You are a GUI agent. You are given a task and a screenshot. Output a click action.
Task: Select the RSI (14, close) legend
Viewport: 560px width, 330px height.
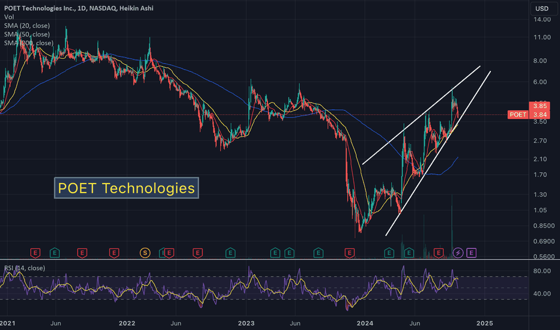[x=25, y=268]
